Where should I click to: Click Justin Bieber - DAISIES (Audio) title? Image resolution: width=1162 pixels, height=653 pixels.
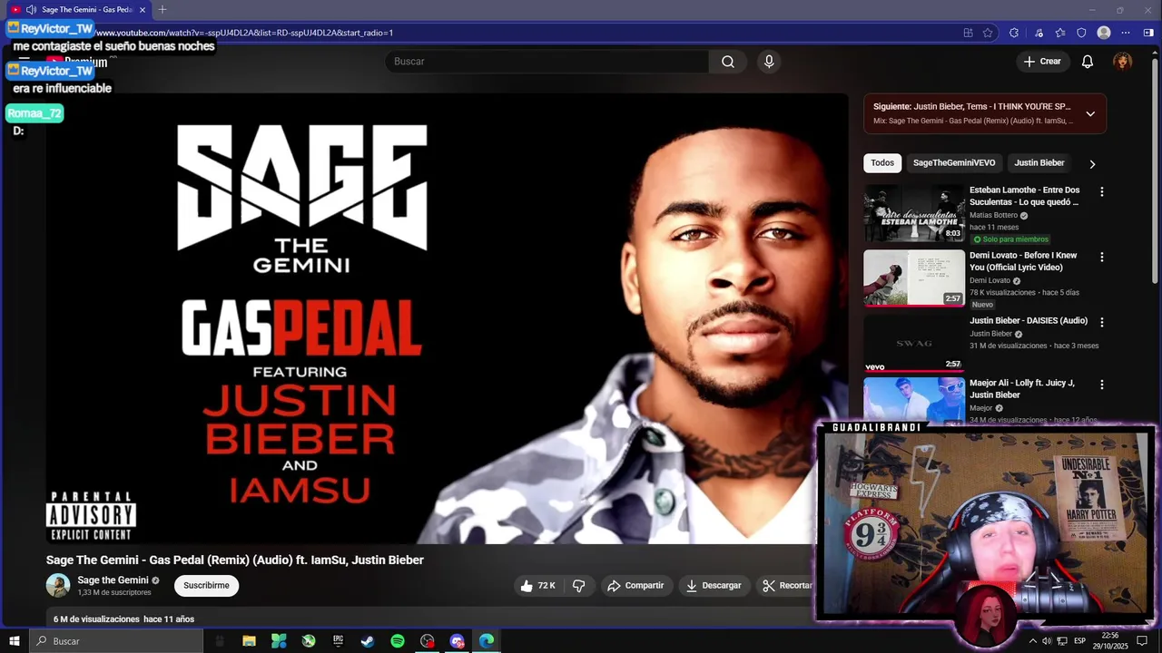1029,321
